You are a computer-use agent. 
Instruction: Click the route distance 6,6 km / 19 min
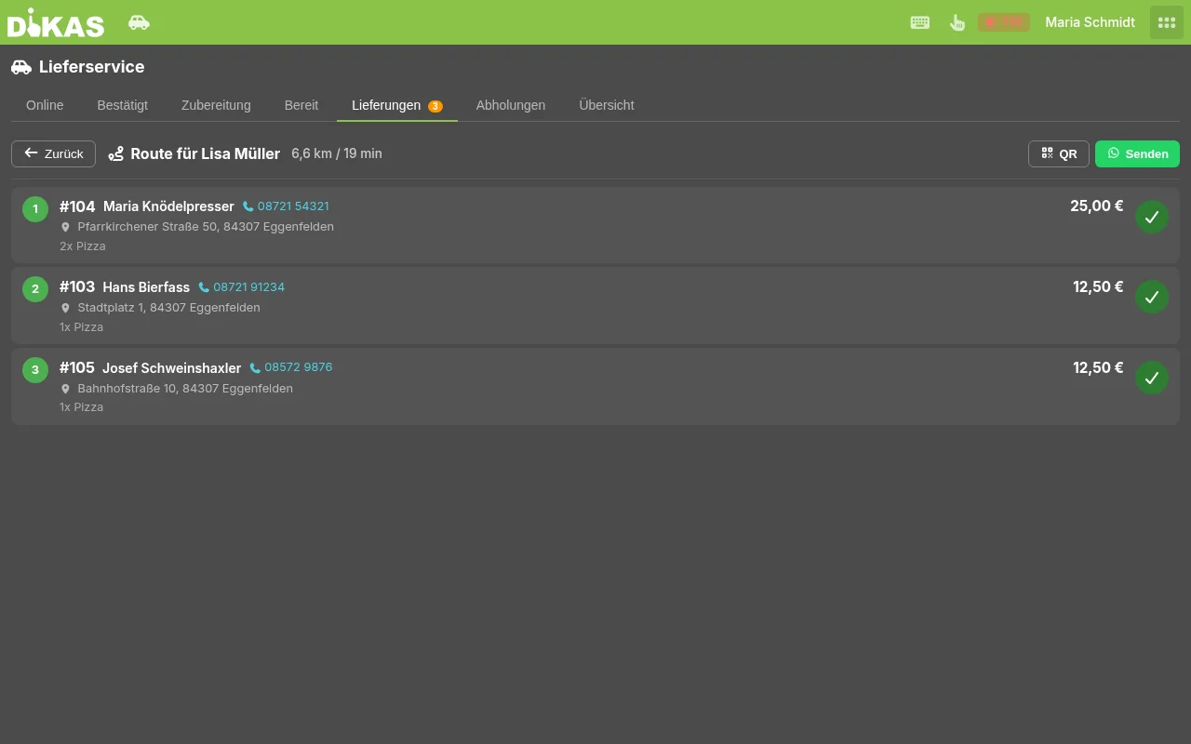click(337, 153)
